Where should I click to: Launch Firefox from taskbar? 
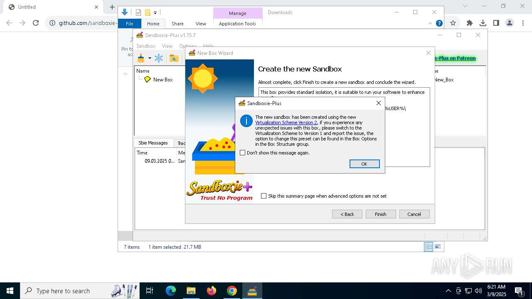(212, 291)
